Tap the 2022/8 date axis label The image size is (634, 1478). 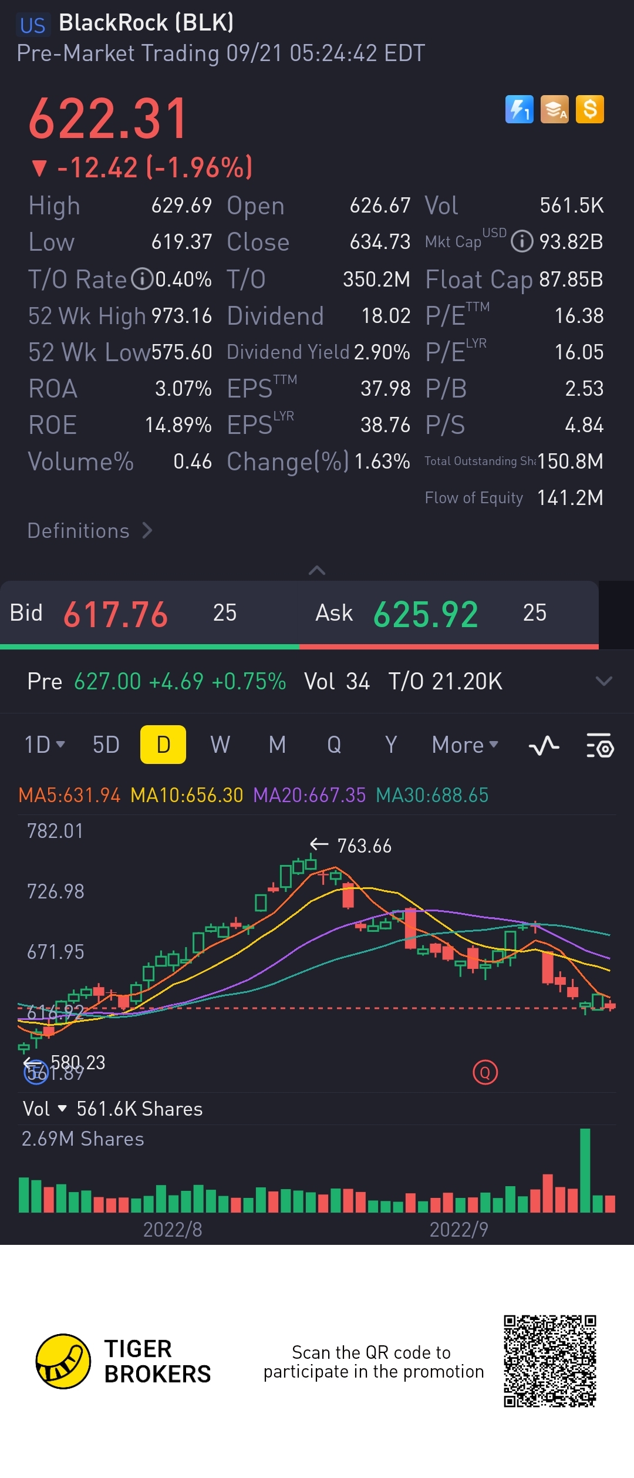point(173,1230)
